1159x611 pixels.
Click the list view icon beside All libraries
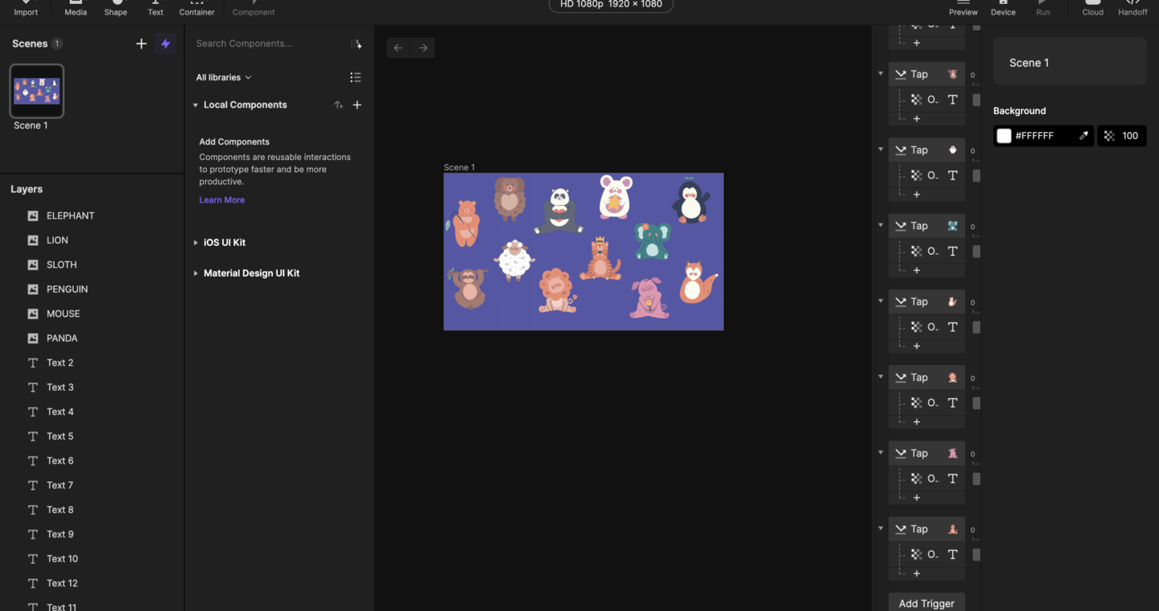click(356, 78)
